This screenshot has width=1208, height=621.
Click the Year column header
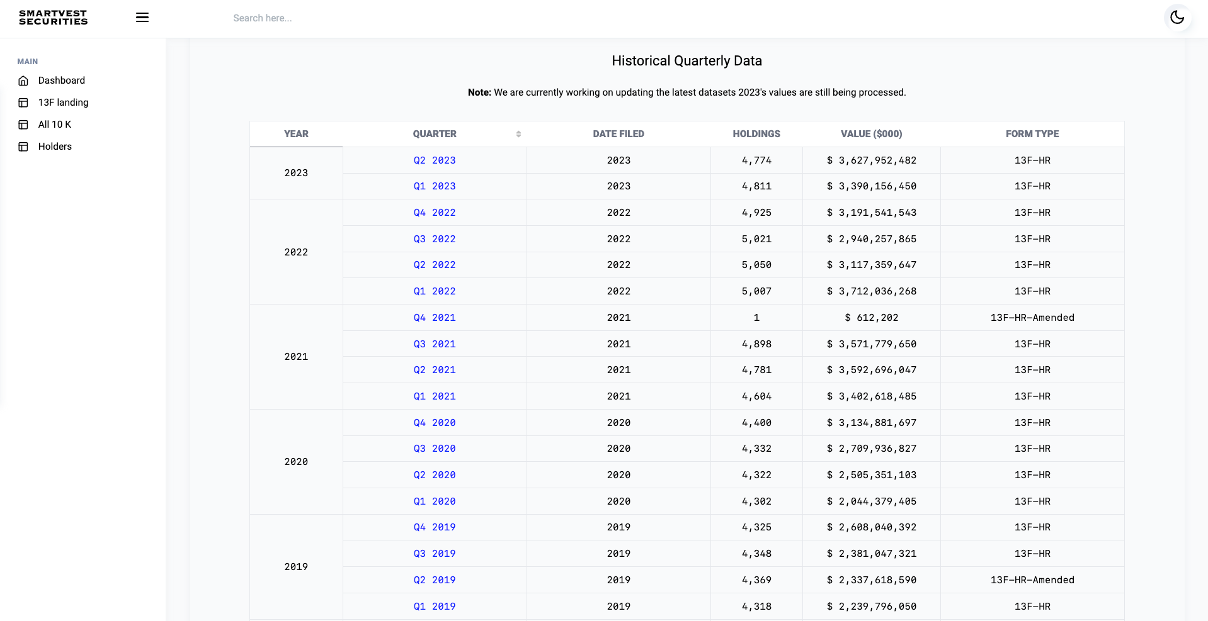pos(296,134)
